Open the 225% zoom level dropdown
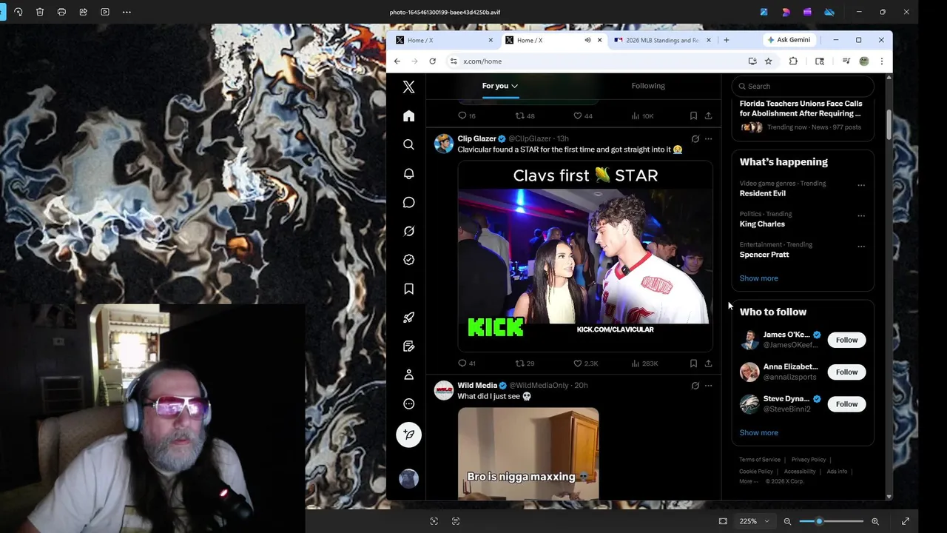Viewport: 947px width, 533px height. [755, 521]
